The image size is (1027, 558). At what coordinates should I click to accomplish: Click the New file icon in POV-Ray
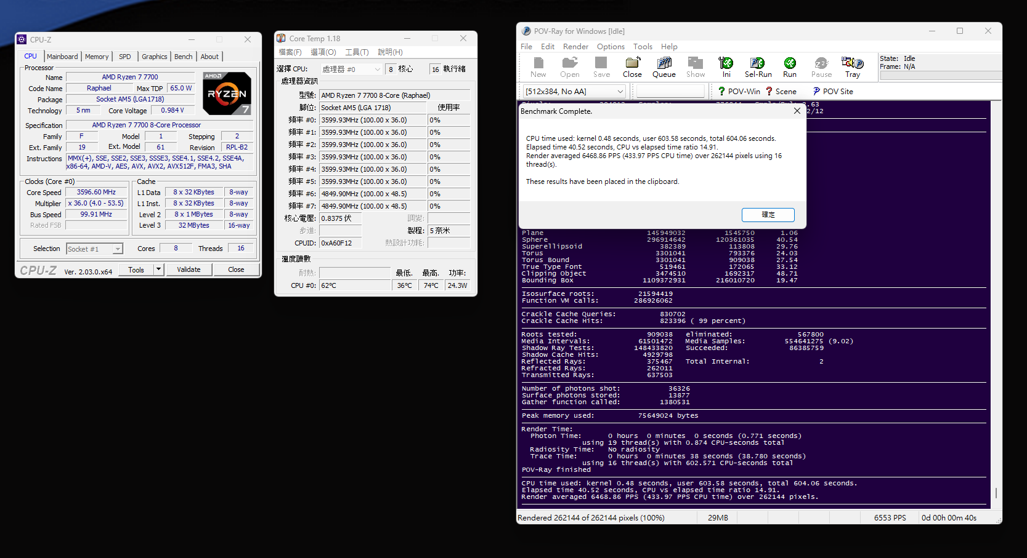tap(538, 67)
